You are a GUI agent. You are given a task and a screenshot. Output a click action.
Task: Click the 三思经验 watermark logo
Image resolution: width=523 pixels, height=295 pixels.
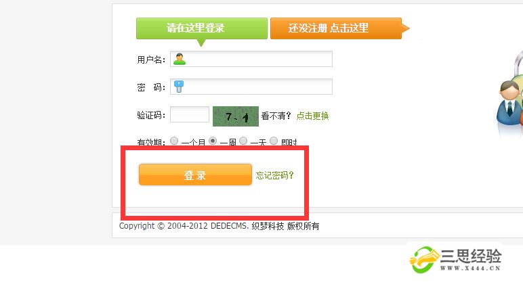[x=455, y=259]
